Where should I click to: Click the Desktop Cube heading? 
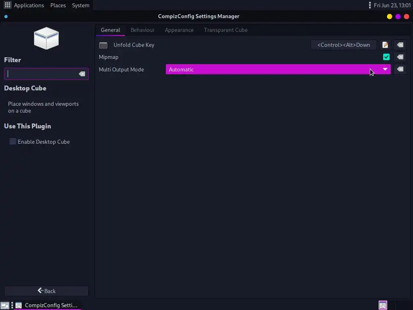coord(25,88)
